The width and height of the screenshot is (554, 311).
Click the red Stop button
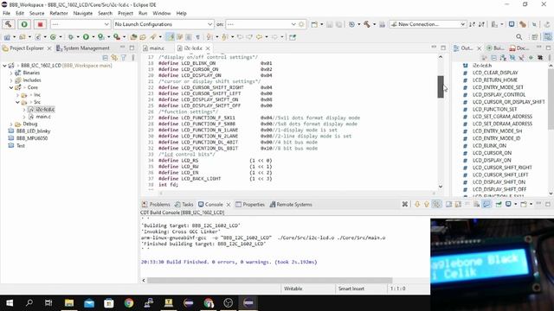40,24
